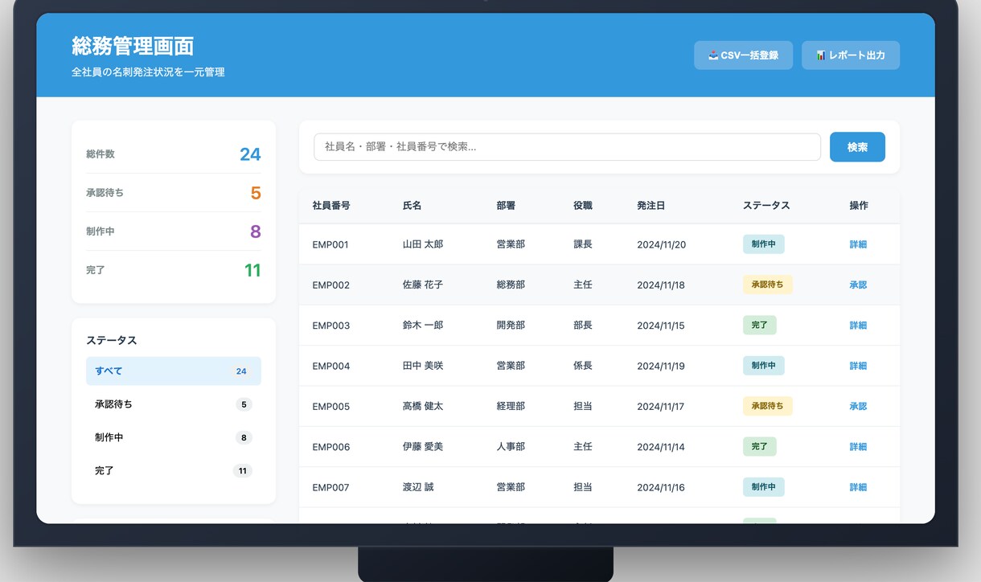Click order date 2024/11/16

point(661,488)
